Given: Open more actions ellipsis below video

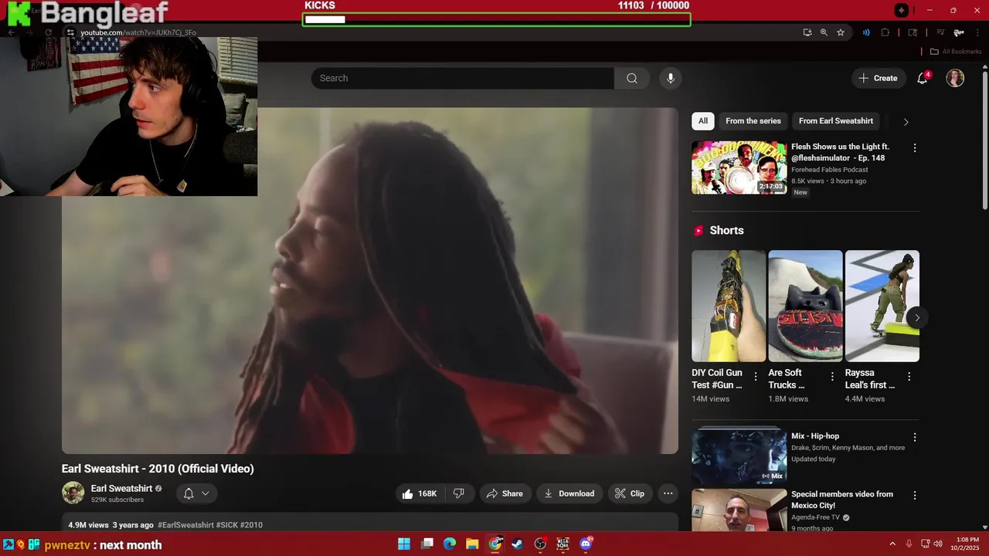Looking at the screenshot, I should (668, 493).
